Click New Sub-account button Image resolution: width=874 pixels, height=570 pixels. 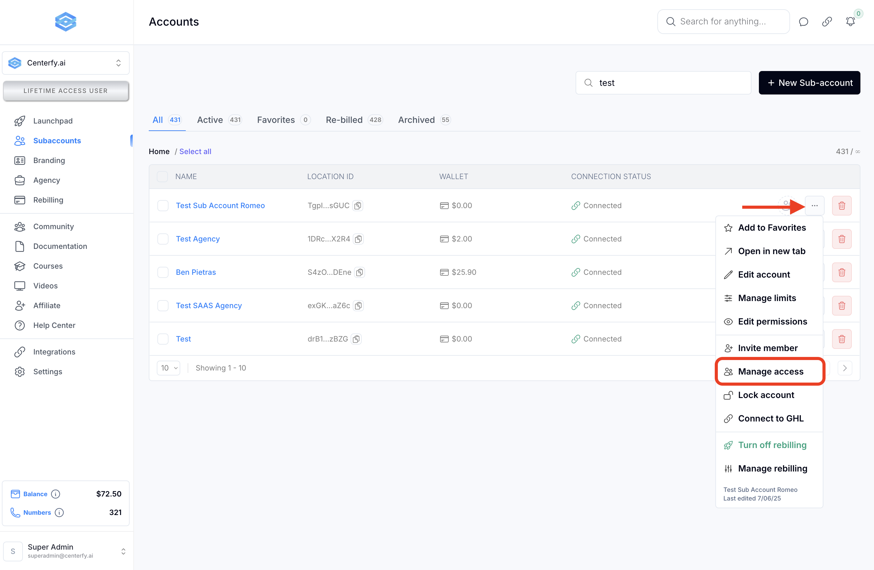click(x=809, y=83)
